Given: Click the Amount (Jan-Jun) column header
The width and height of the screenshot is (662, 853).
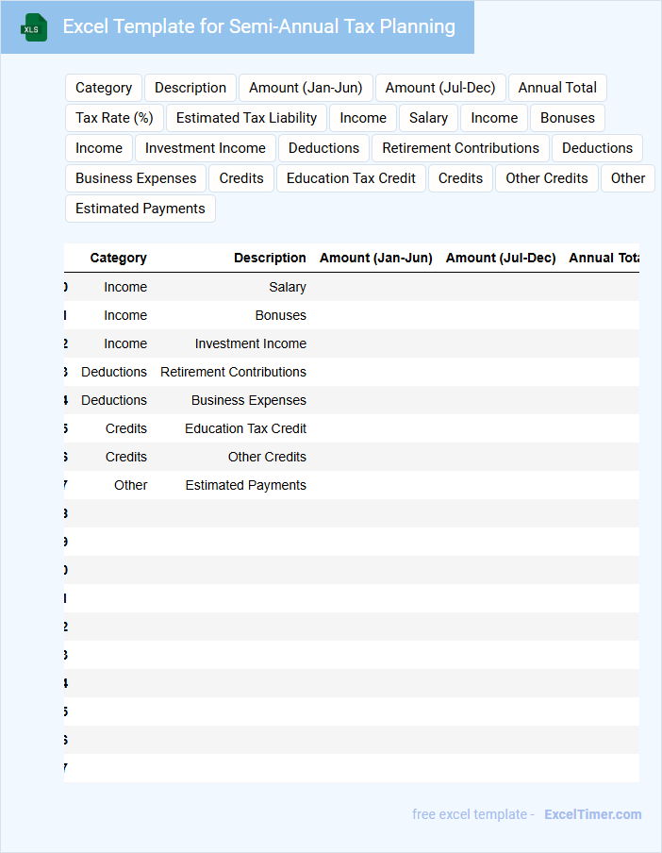Looking at the screenshot, I should point(376,258).
